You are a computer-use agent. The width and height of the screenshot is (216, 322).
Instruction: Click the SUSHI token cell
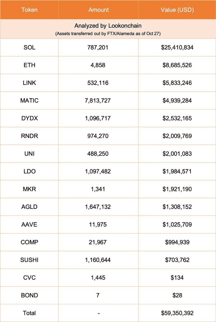click(29, 260)
